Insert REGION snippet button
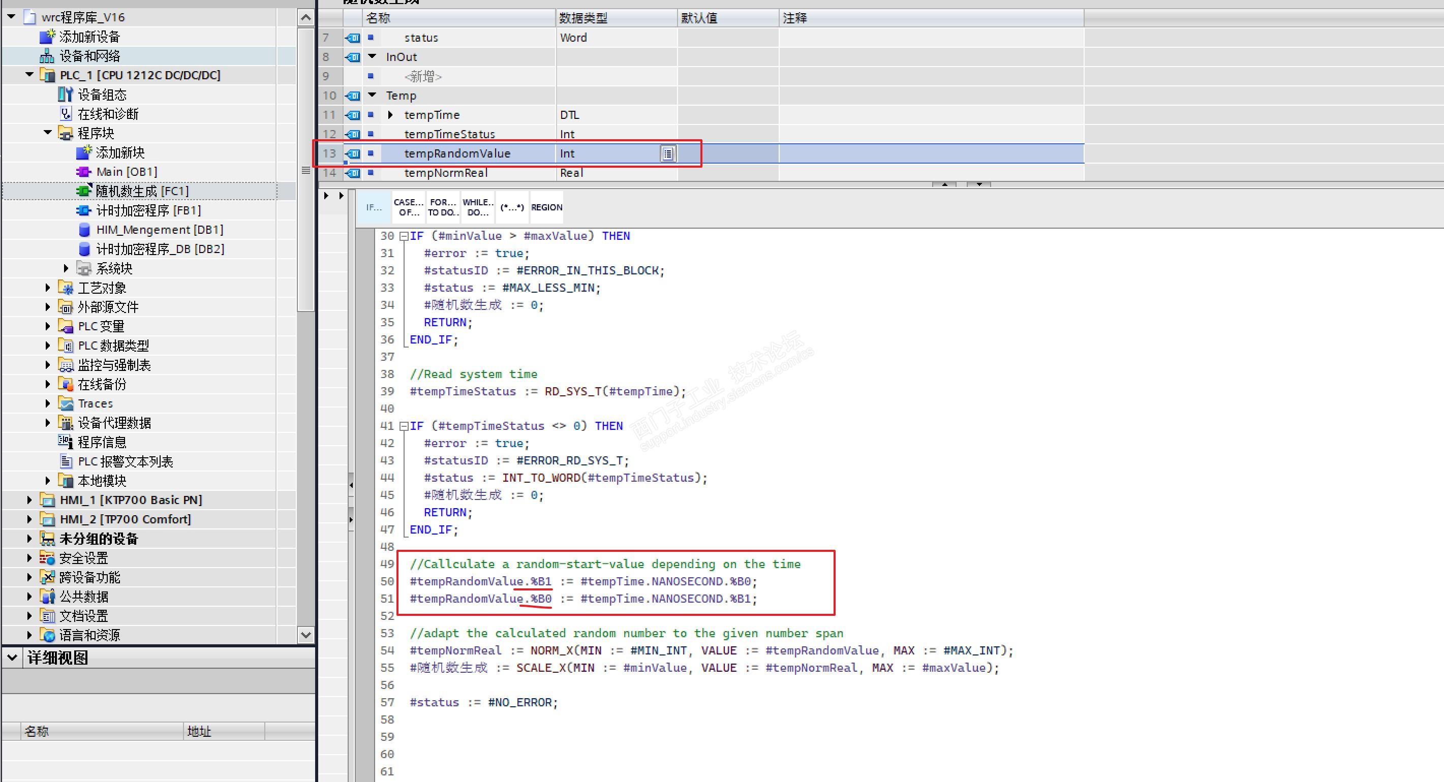The image size is (1444, 782). [x=546, y=207]
